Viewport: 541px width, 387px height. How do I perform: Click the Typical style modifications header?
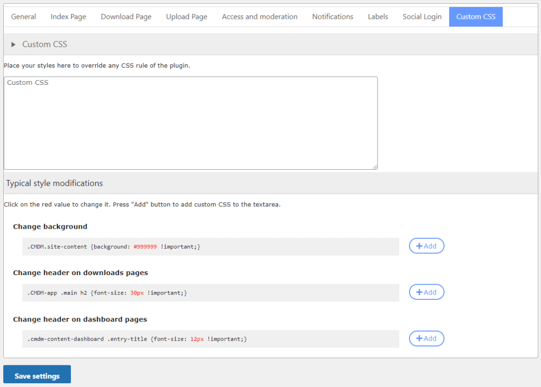click(55, 183)
